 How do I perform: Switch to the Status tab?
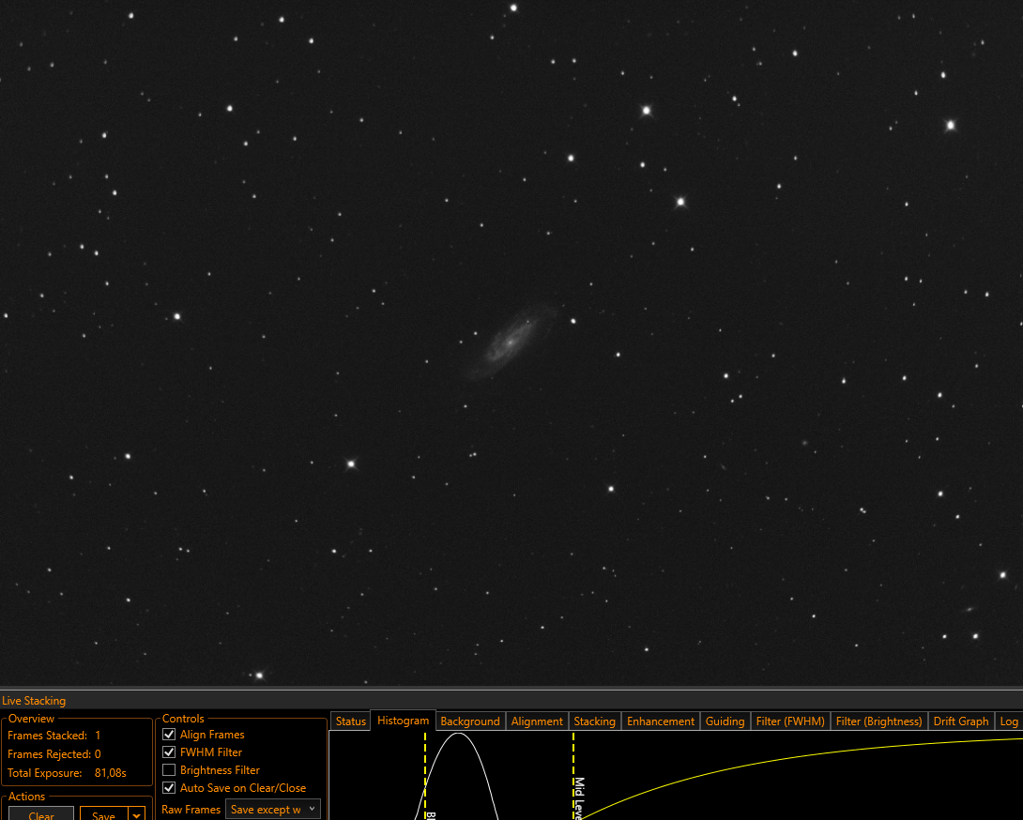click(x=350, y=721)
